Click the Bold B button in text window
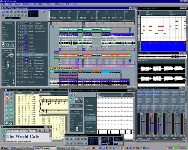 point(40,131)
